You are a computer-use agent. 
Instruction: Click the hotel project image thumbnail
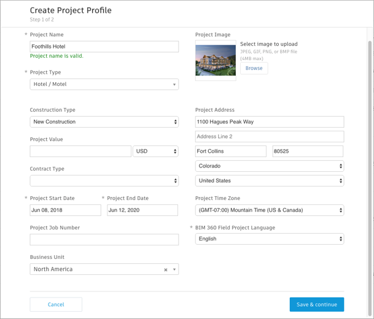click(216, 61)
